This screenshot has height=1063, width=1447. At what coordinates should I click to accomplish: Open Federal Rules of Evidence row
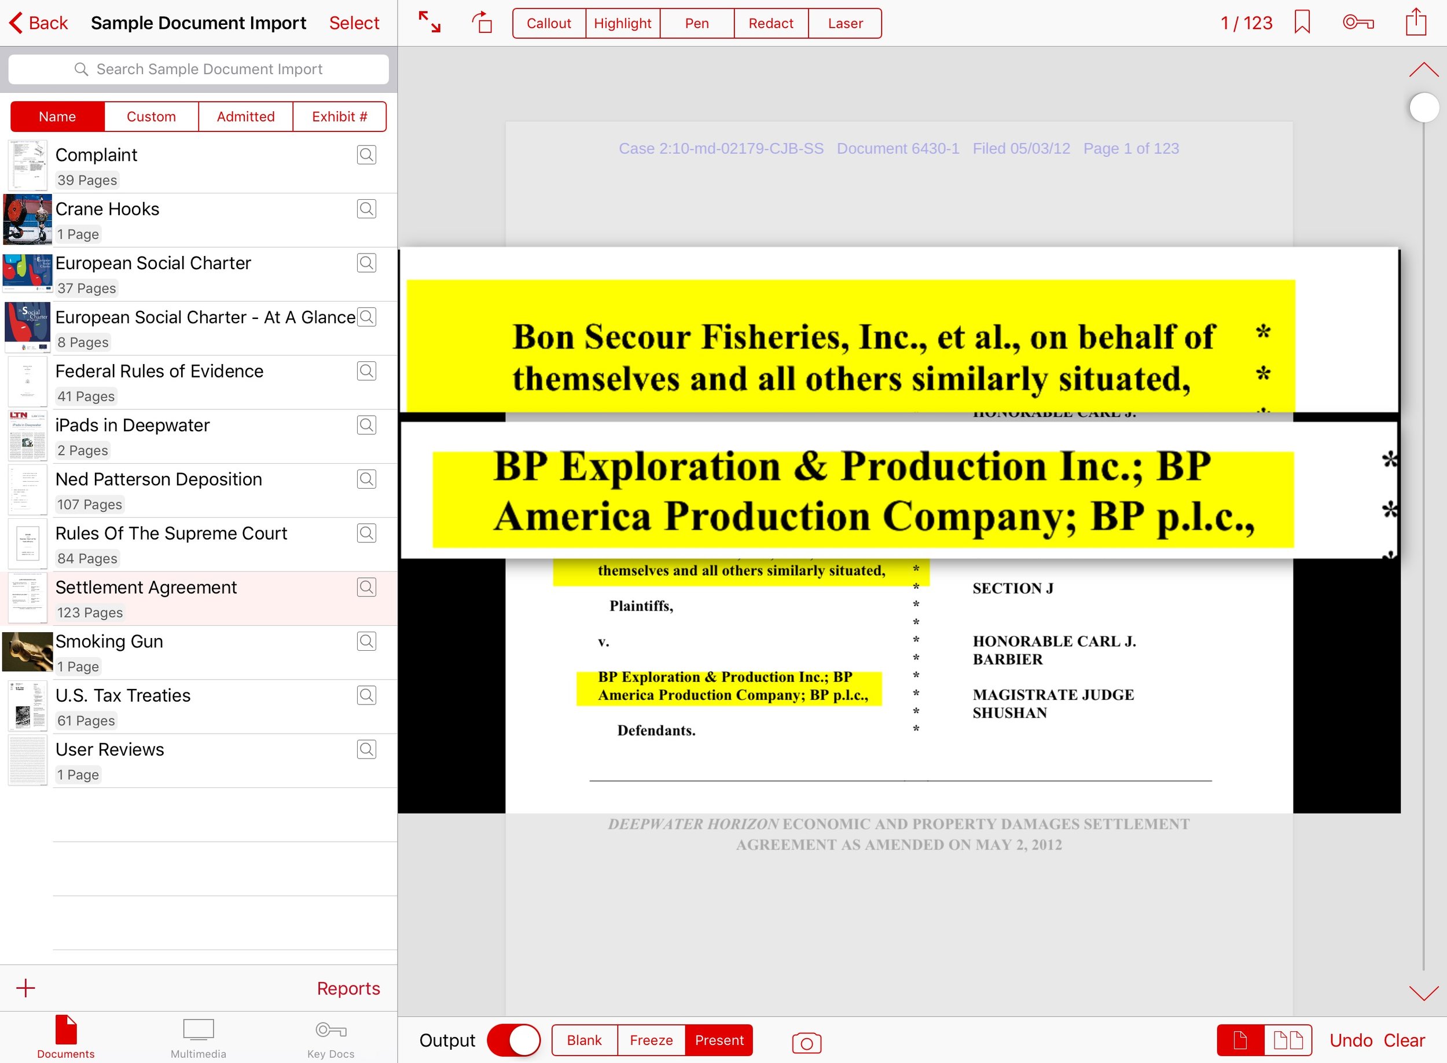click(x=199, y=382)
